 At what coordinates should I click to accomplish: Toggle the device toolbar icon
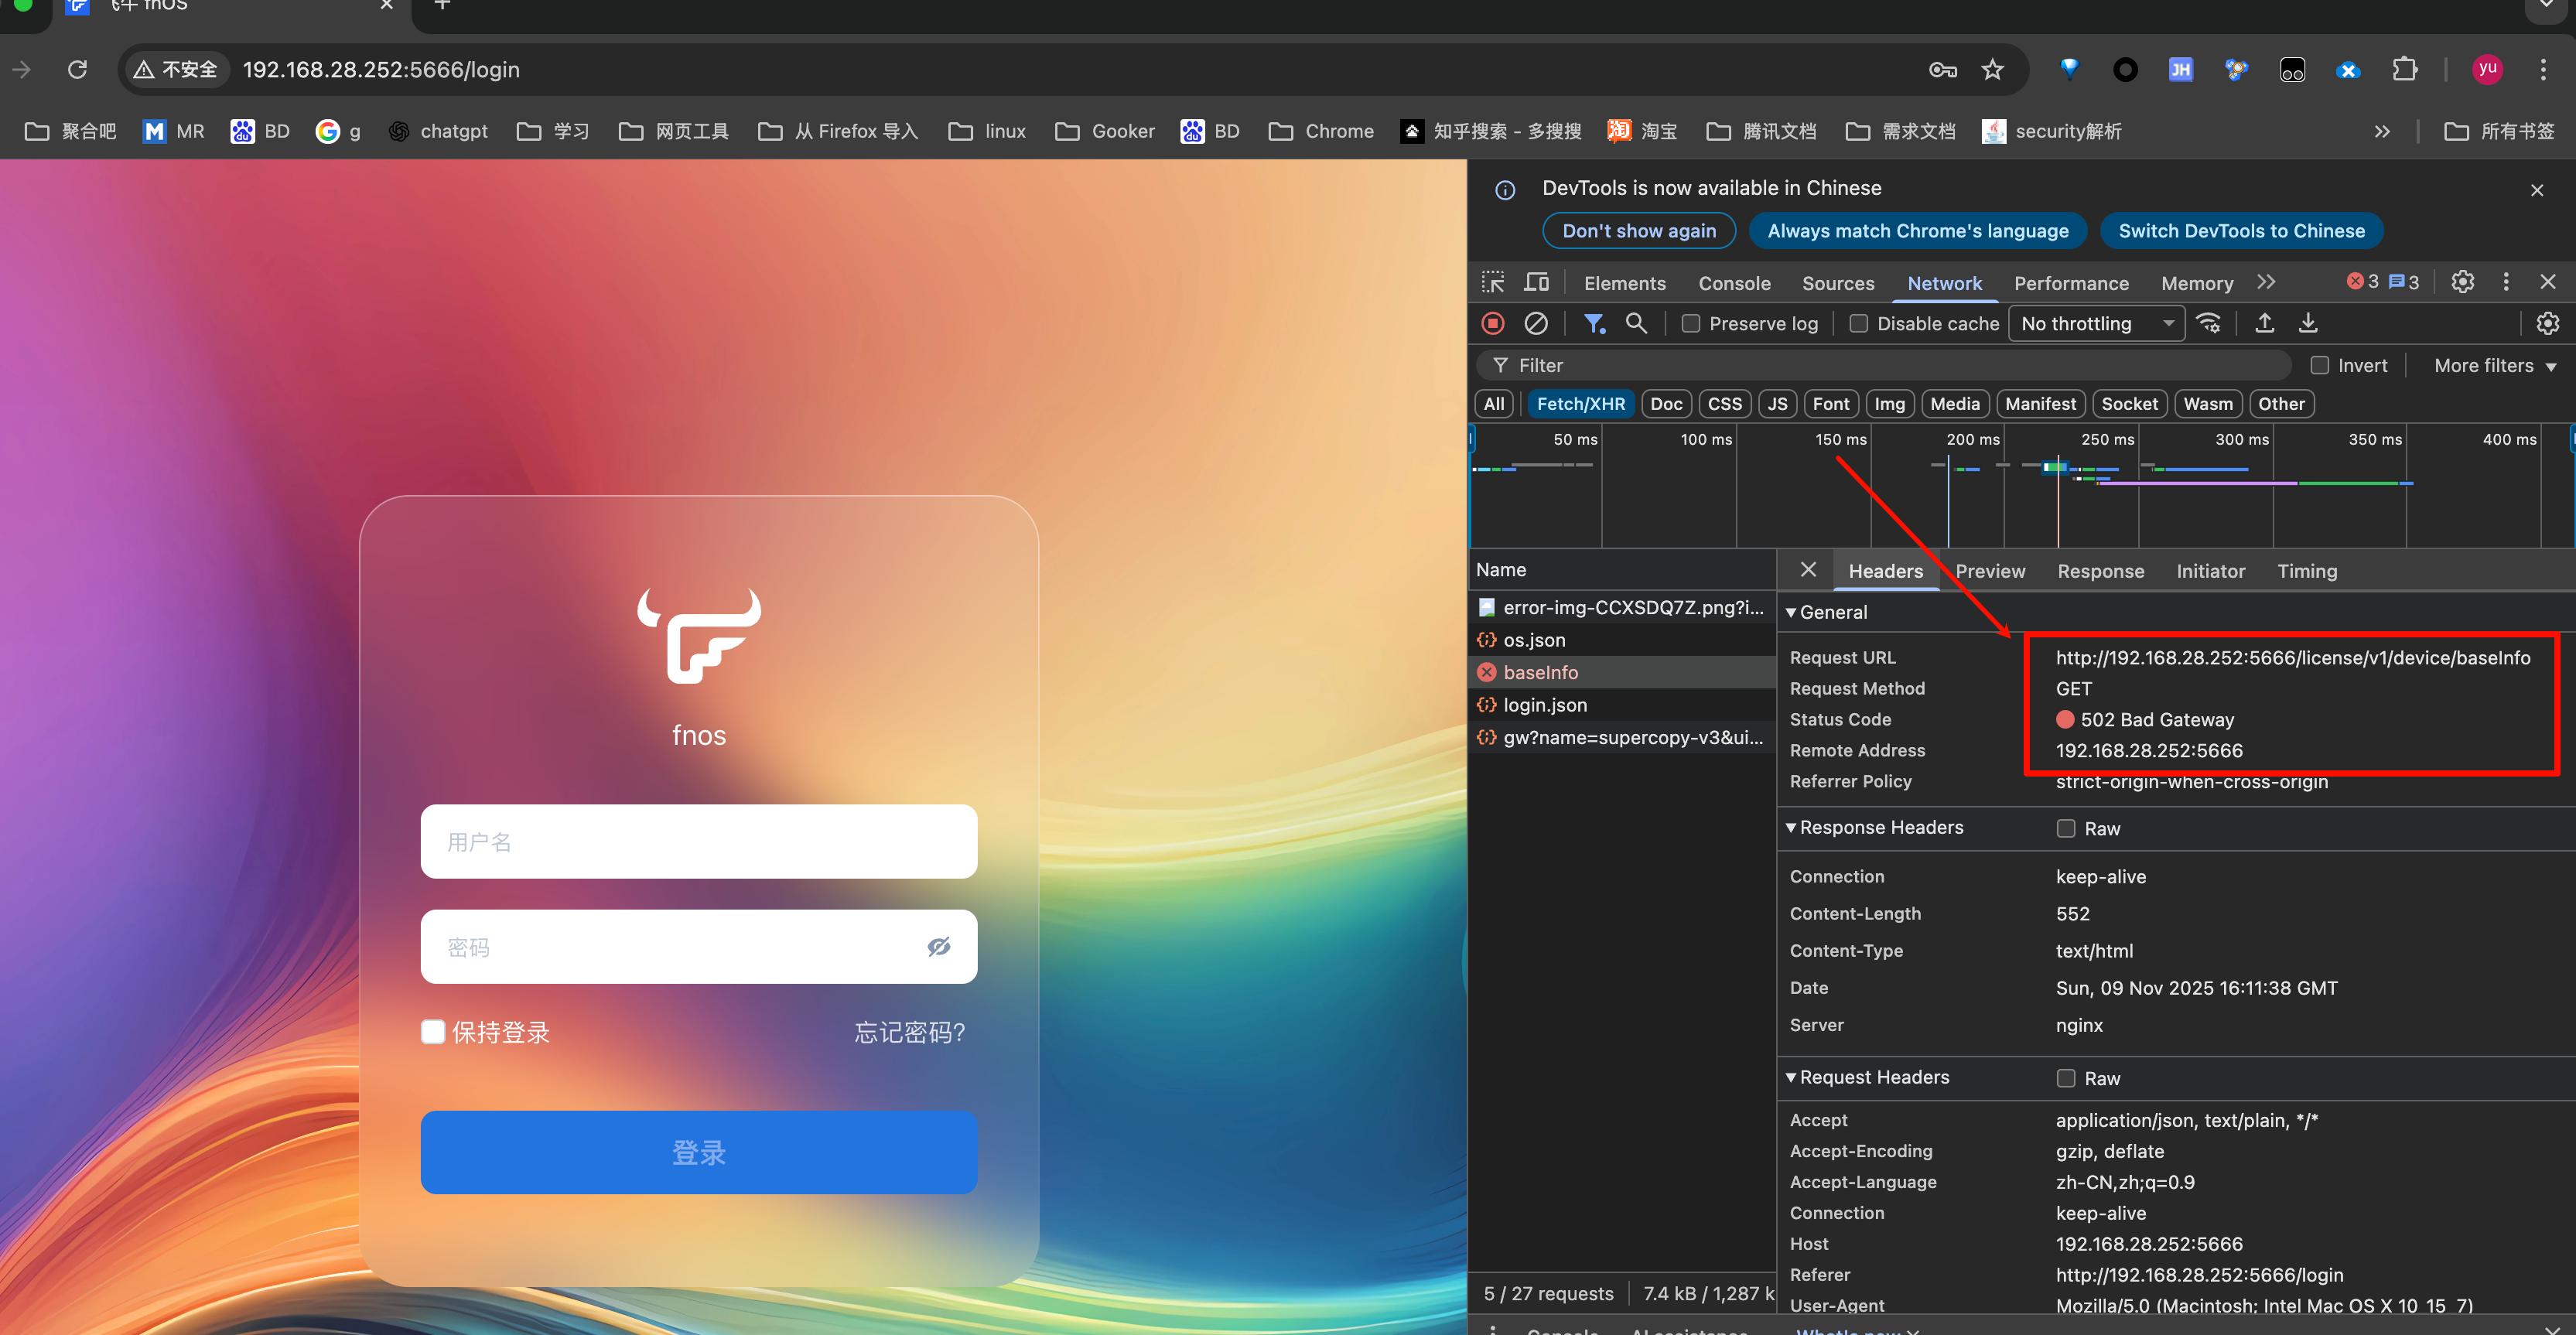click(1536, 282)
